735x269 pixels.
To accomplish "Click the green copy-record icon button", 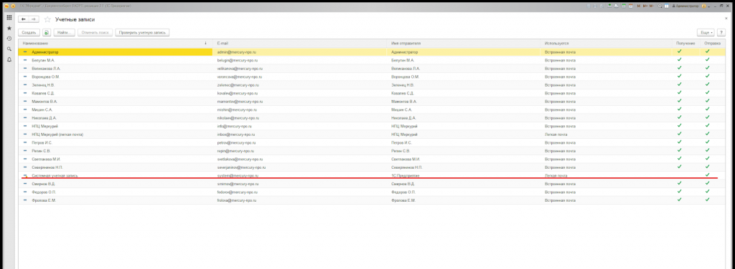I will point(47,33).
